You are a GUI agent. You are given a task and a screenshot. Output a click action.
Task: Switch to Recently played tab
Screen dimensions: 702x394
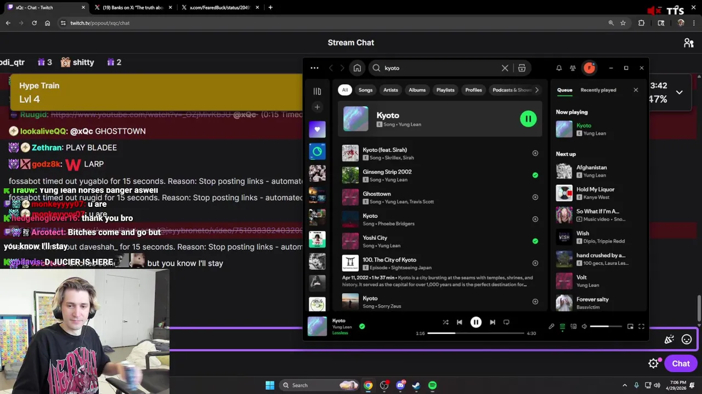(x=598, y=90)
